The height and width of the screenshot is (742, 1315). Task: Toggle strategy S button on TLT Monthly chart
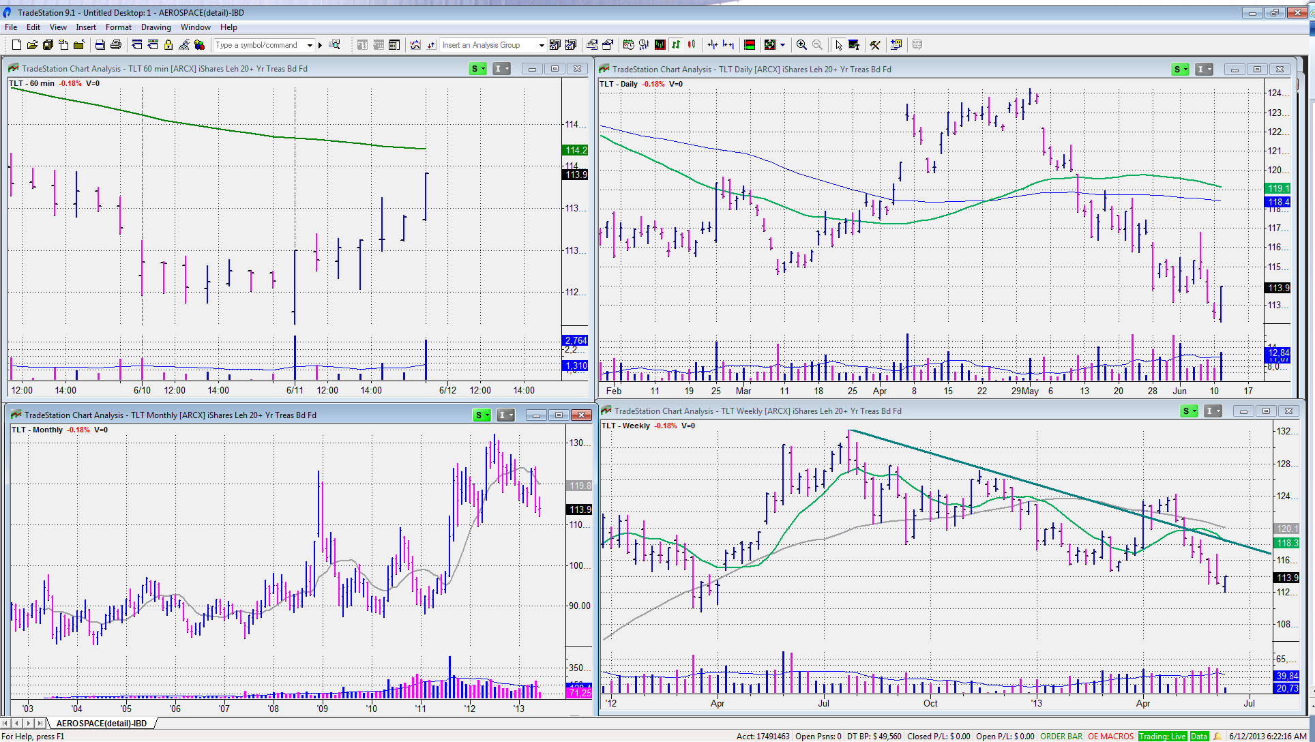[482, 415]
